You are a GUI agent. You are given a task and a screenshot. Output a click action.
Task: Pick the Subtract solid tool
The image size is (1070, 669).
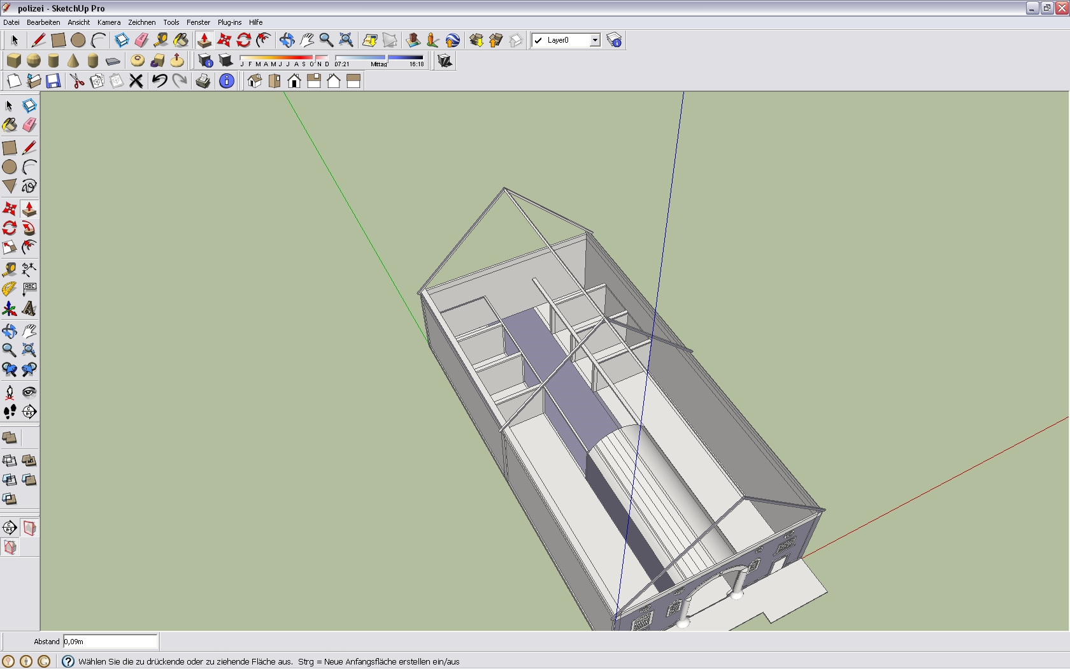click(10, 480)
